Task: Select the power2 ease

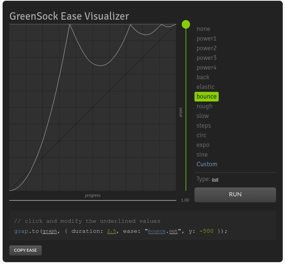Action: click(x=206, y=48)
